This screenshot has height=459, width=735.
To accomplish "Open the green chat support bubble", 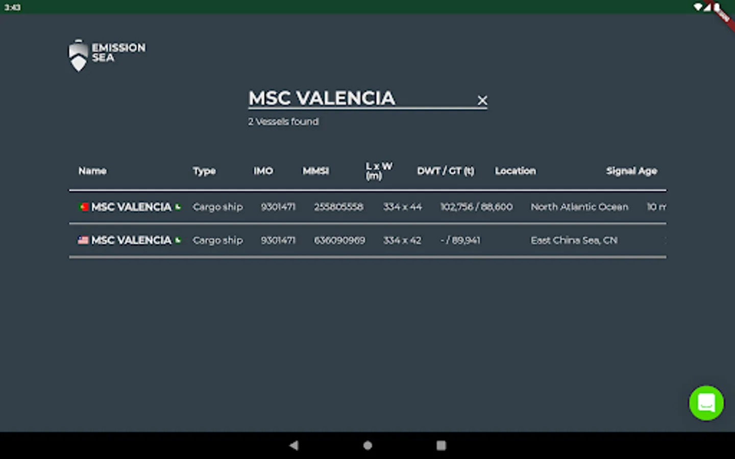I will coord(706,403).
